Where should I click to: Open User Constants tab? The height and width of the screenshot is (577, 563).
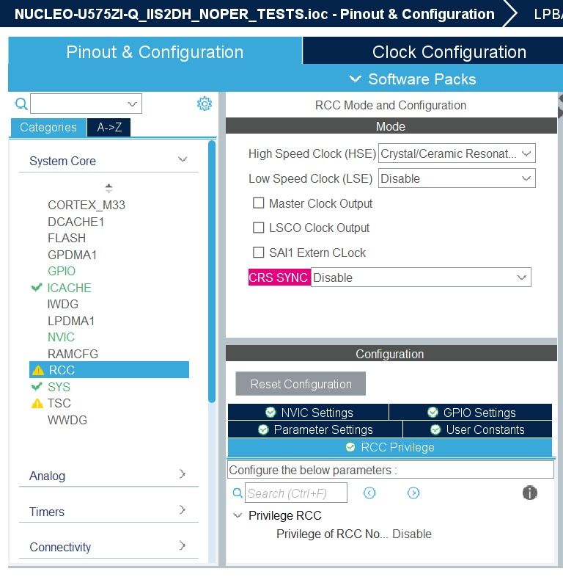point(477,429)
